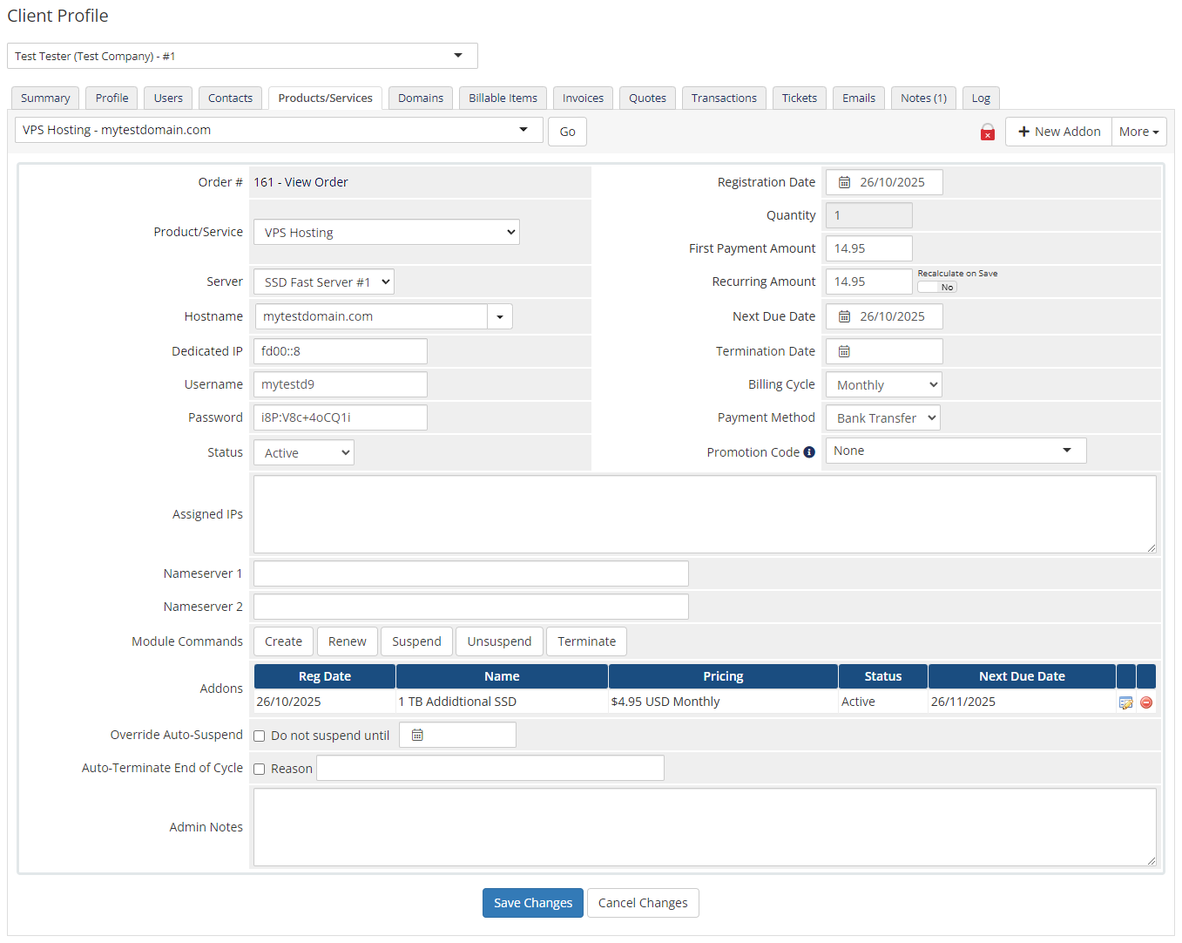
Task: Check the Auto-Terminate Reason checkbox
Action: coord(259,769)
